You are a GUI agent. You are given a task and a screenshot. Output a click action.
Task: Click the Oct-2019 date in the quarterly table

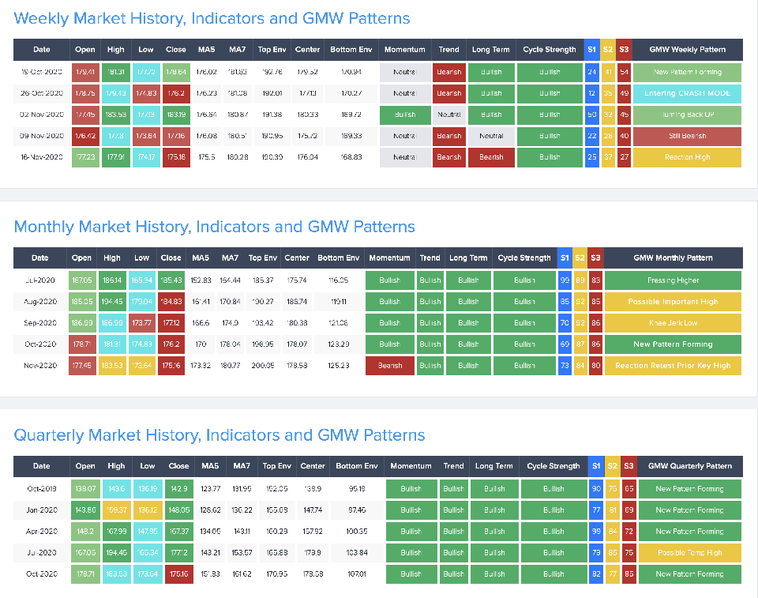[x=42, y=489]
